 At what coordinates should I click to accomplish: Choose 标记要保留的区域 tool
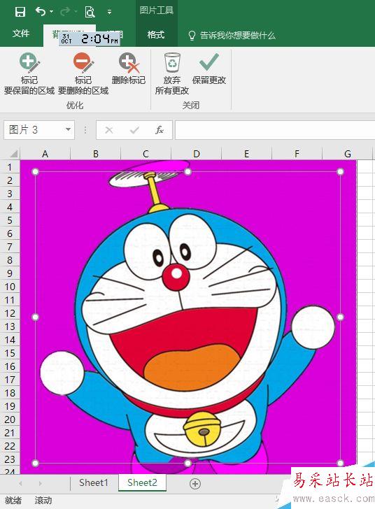point(29,73)
